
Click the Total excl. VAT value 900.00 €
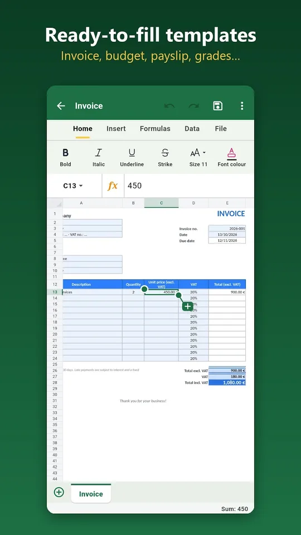(x=227, y=371)
